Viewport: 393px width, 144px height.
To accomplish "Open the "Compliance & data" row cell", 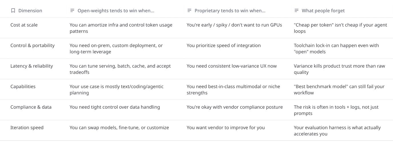I will pos(31,107).
